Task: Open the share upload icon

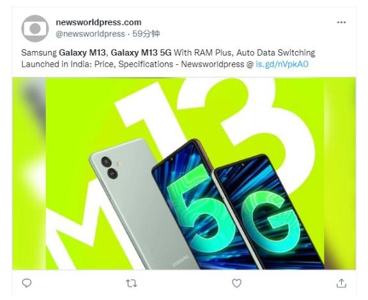Action: coord(341,283)
